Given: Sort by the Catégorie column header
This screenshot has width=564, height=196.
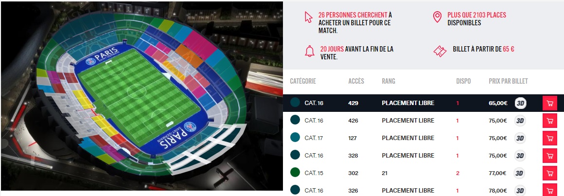Looking at the screenshot, I should [x=303, y=81].
